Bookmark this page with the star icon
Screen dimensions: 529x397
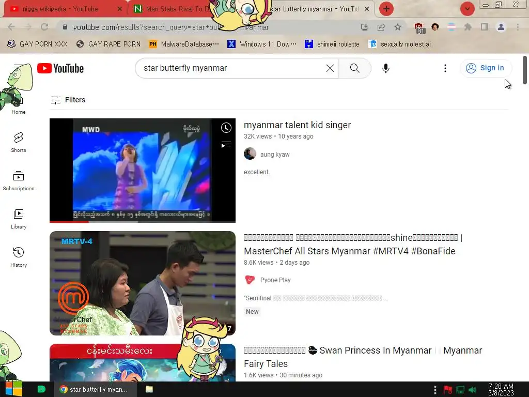[x=398, y=27]
